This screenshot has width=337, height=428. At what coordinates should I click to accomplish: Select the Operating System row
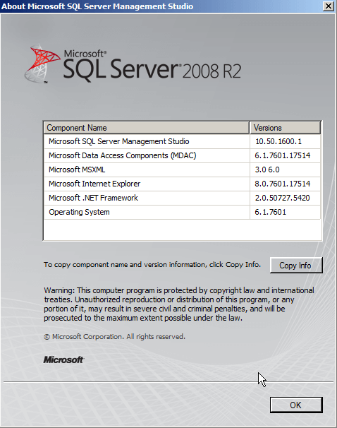pyautogui.click(x=182, y=213)
